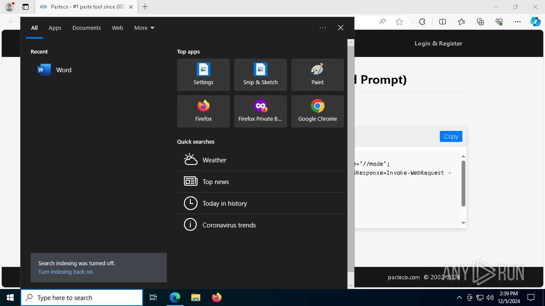The width and height of the screenshot is (545, 306).
Task: Open Coronavirus trends quick search
Action: click(x=261, y=225)
